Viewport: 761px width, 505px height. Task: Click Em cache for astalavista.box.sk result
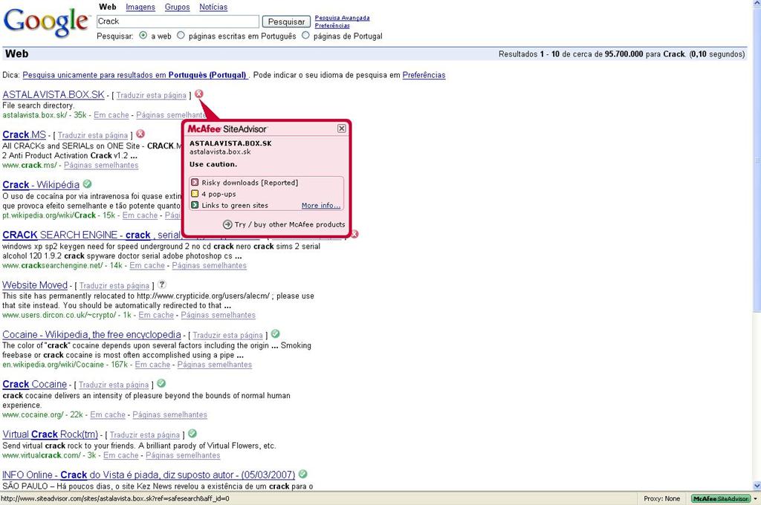point(111,115)
